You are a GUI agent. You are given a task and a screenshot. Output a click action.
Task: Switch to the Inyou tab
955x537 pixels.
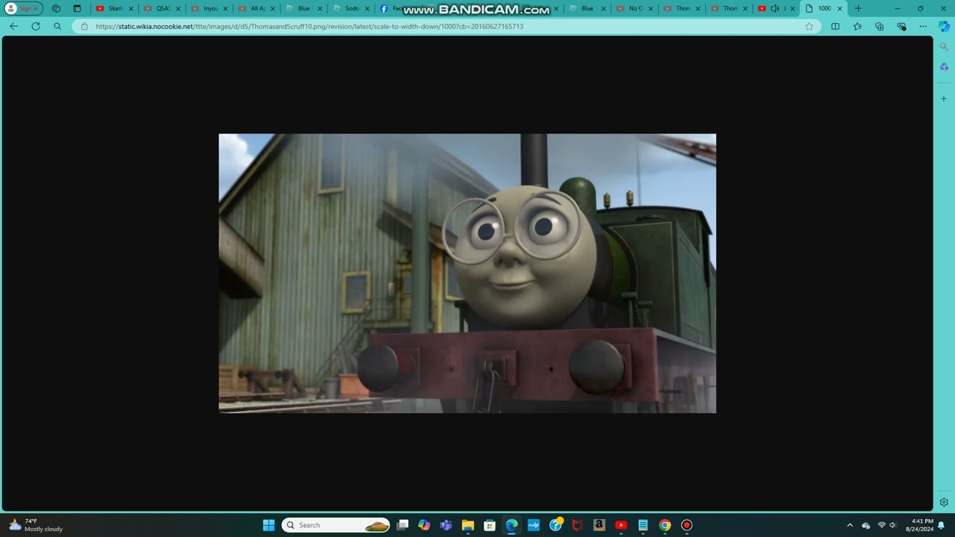click(x=209, y=8)
